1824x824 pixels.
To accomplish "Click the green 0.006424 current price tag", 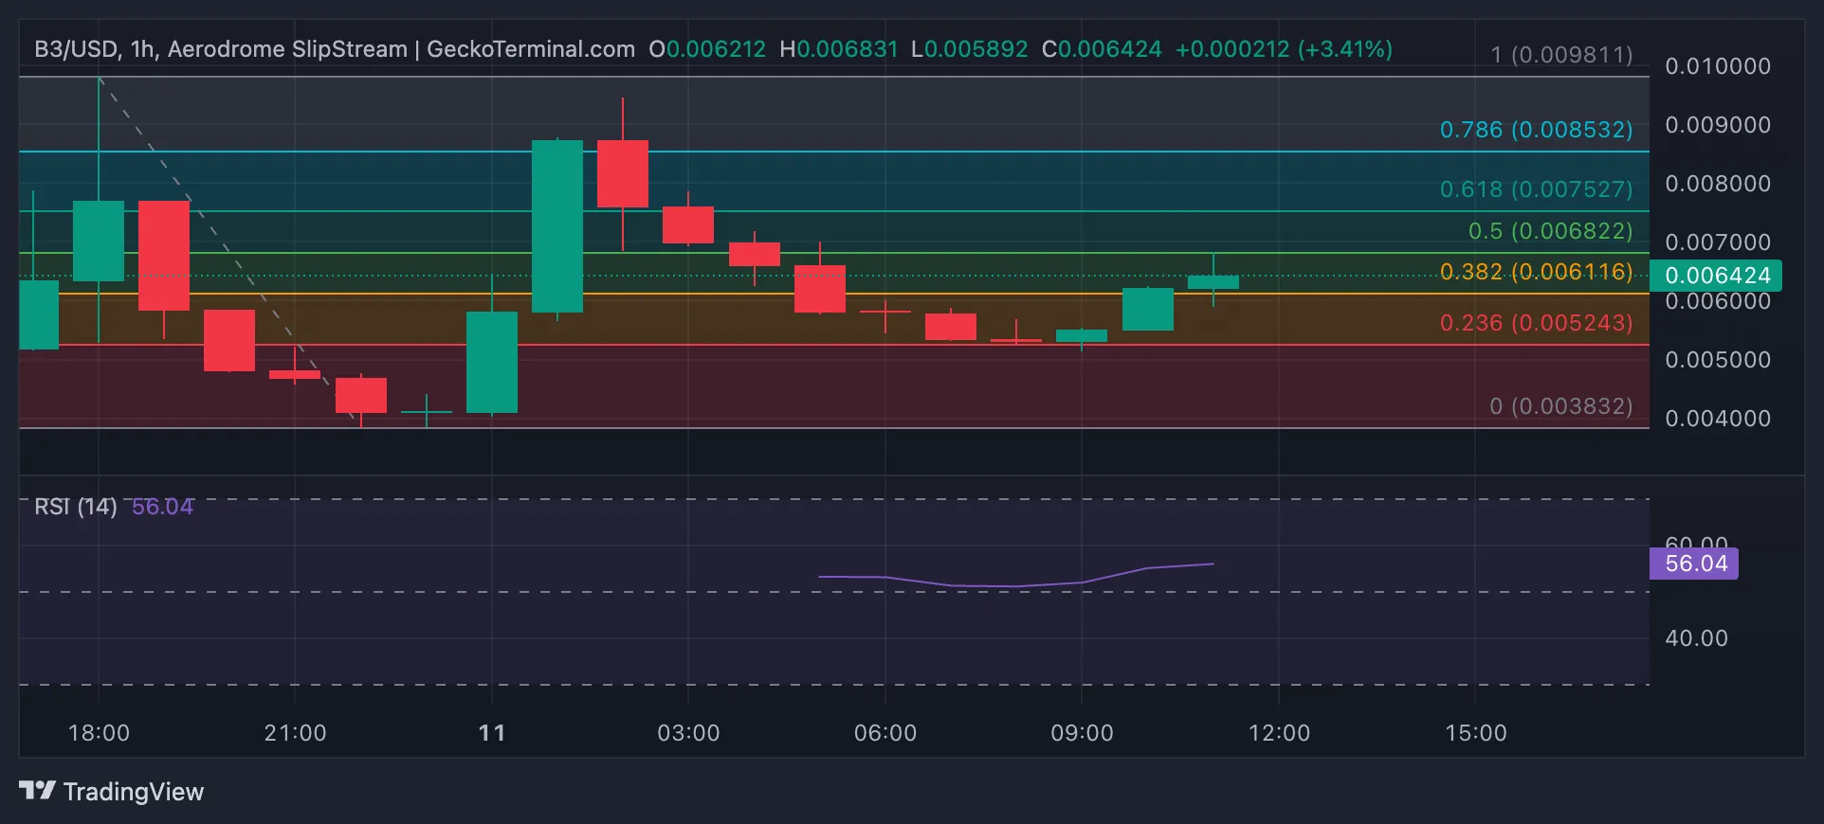I will pyautogui.click(x=1717, y=276).
